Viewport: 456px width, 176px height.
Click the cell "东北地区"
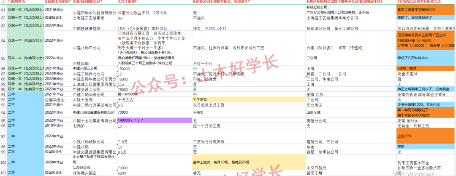(351, 105)
